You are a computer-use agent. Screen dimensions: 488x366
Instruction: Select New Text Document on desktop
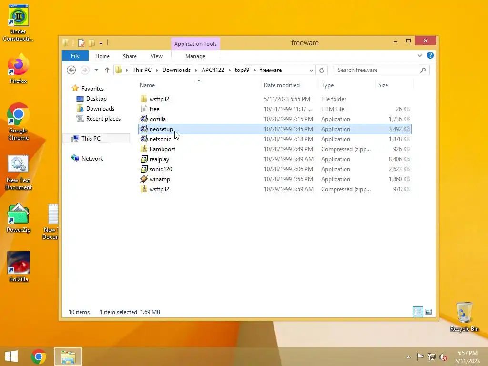tap(19, 173)
